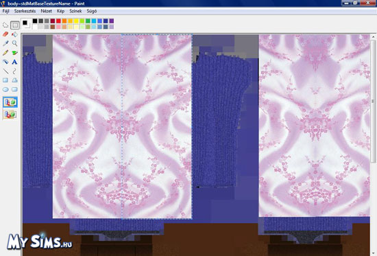
Task: Select the Free-Form Select tool
Action: [x=5, y=25]
